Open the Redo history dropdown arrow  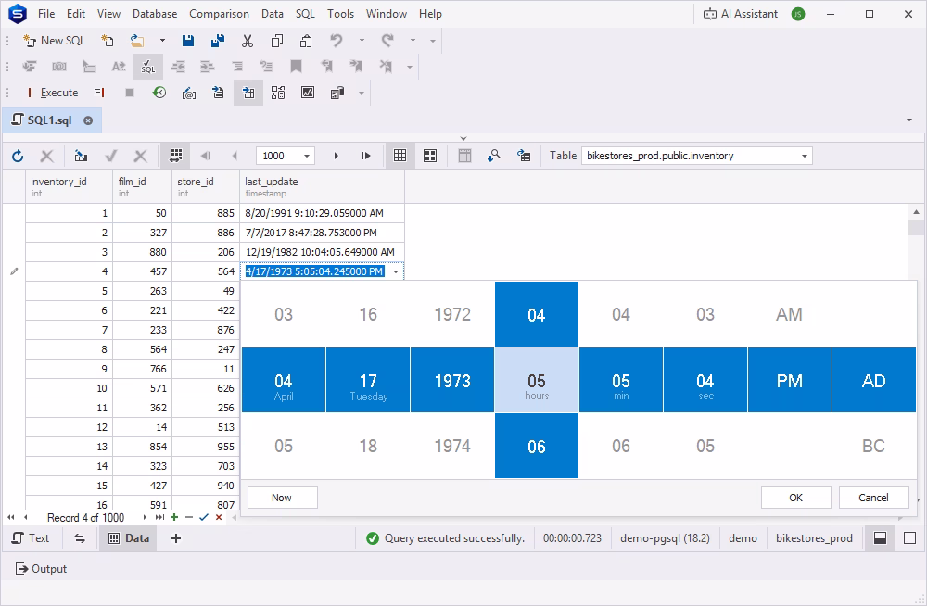coord(413,41)
